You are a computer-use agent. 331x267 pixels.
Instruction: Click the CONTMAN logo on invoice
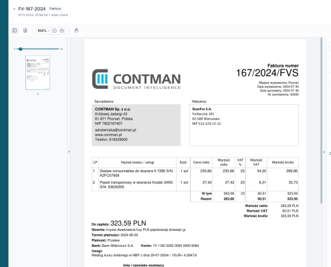click(136, 79)
